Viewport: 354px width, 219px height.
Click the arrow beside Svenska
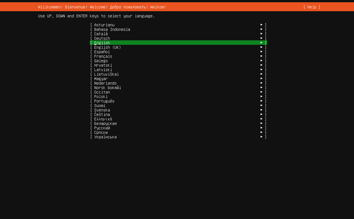pos(261,110)
